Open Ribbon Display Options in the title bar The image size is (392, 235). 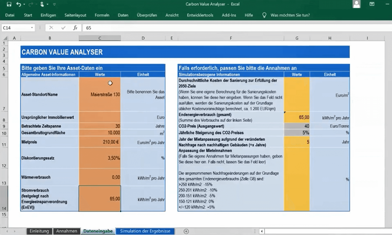(x=372, y=4)
